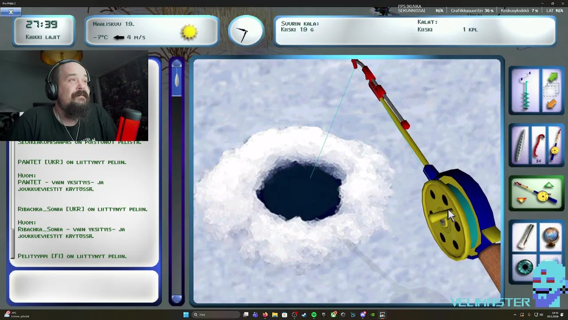Click 'Suurin kala:' heading
This screenshot has width=568, height=320.
click(x=300, y=24)
